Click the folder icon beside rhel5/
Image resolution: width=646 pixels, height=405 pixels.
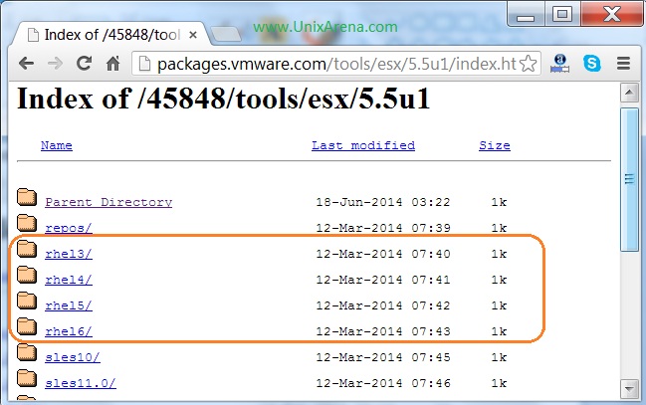27,301
